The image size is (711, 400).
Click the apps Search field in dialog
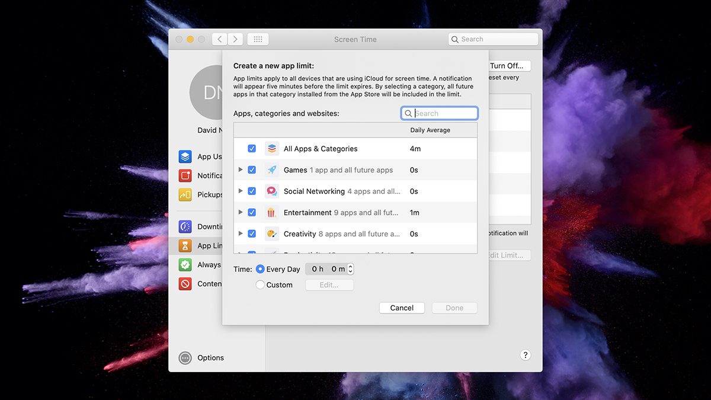click(444, 113)
